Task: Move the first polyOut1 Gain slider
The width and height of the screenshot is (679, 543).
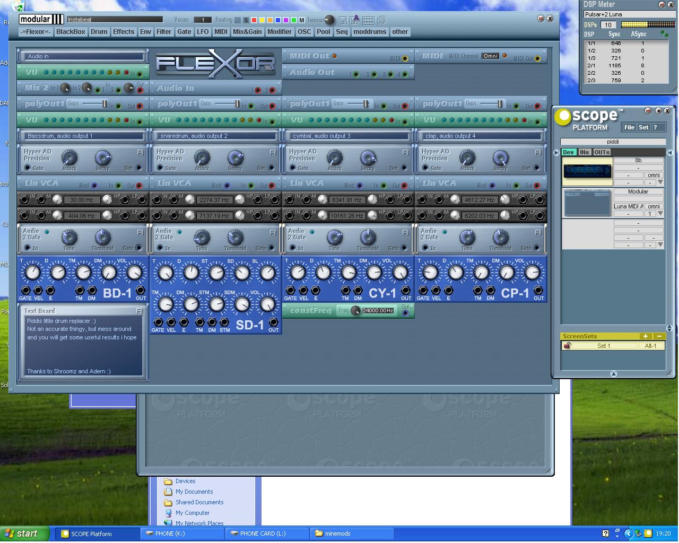Action: (105, 104)
